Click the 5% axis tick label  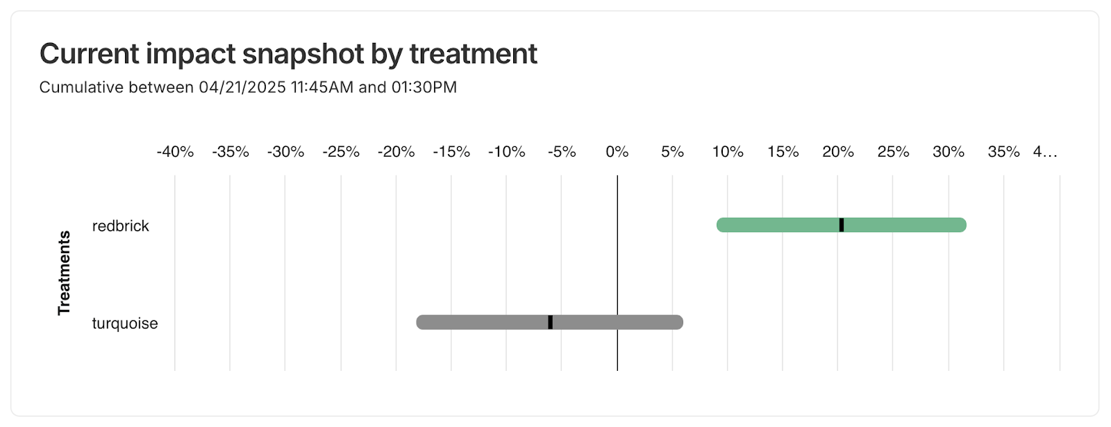click(x=672, y=152)
